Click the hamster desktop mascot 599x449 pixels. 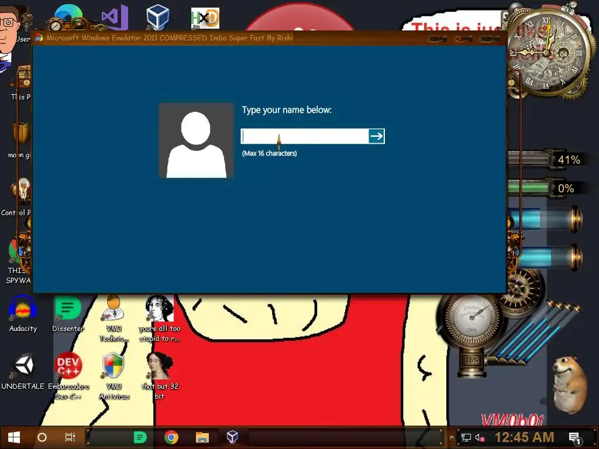(x=570, y=385)
